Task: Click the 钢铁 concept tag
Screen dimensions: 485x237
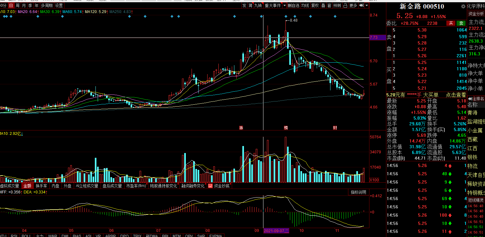Action: click(x=473, y=157)
